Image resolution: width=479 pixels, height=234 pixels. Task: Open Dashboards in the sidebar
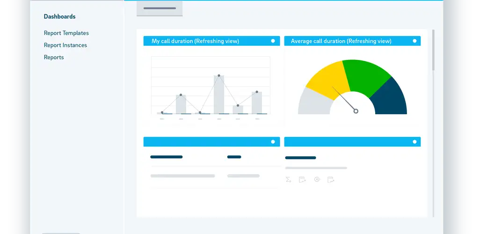click(x=59, y=16)
